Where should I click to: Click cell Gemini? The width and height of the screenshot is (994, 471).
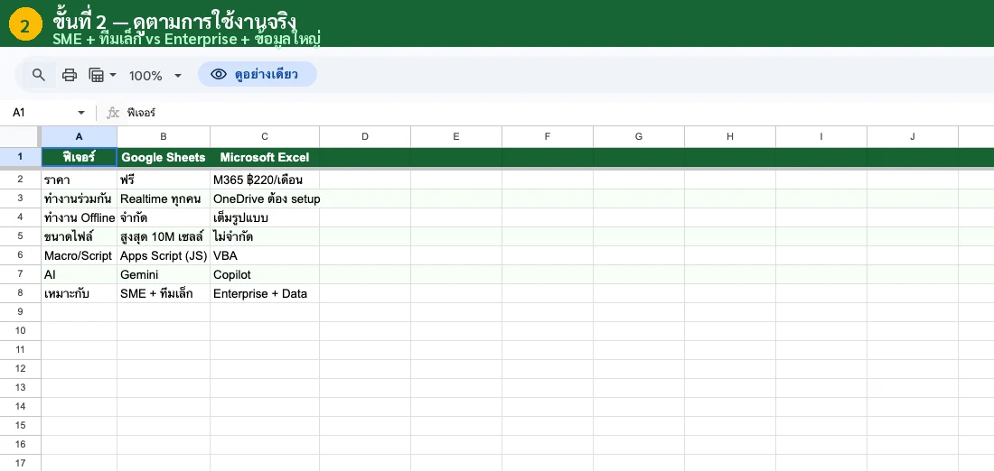point(164,274)
